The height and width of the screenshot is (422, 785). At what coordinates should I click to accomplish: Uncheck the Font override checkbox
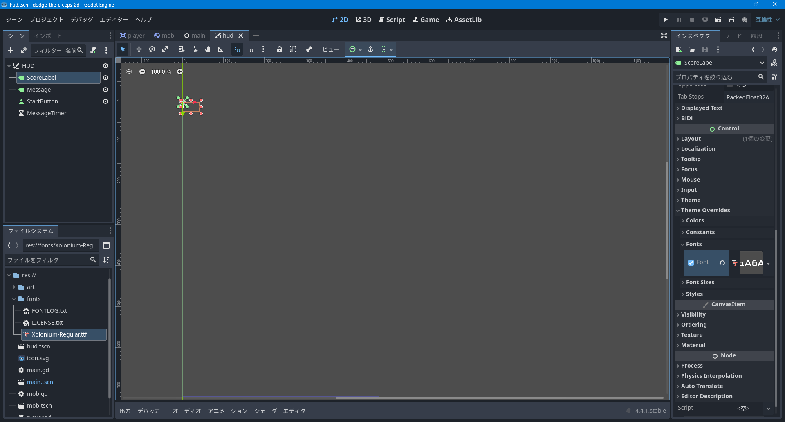coord(691,263)
